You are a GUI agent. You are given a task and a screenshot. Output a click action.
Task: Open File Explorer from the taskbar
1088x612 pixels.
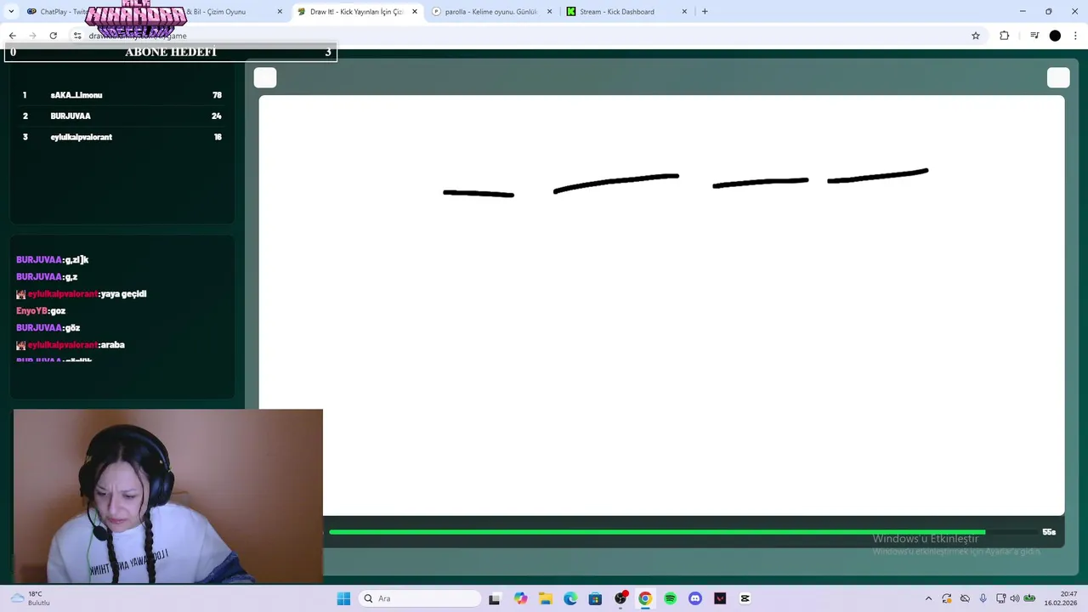tap(545, 598)
